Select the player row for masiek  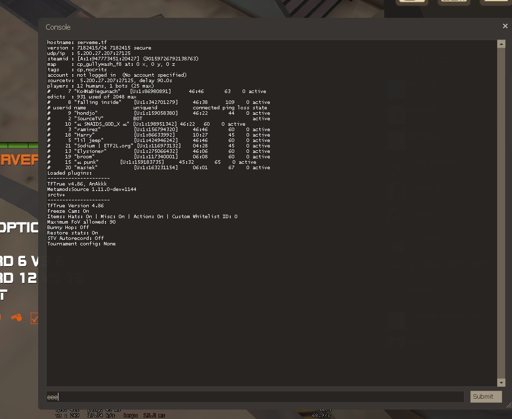pyautogui.click(x=158, y=168)
